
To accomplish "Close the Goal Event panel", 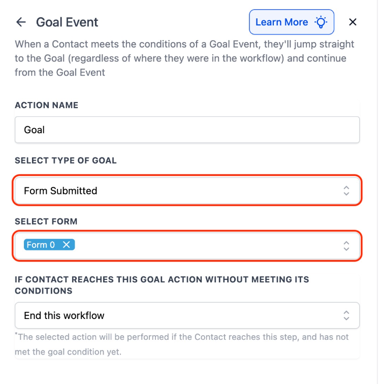I will [353, 22].
